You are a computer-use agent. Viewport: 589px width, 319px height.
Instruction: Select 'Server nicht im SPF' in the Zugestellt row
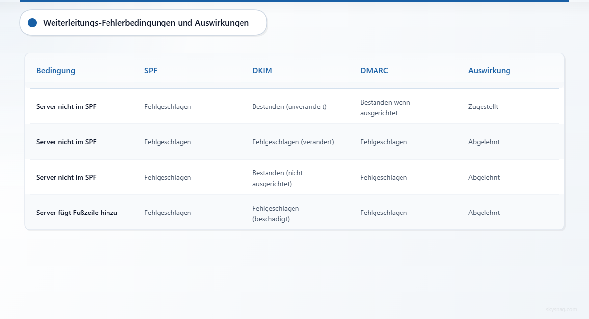tap(66, 106)
